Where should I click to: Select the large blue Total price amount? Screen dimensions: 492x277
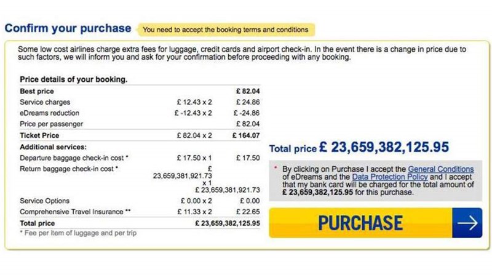click(384, 147)
